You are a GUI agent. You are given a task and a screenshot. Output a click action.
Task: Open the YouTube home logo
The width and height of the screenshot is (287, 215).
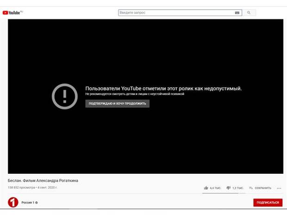12,12
